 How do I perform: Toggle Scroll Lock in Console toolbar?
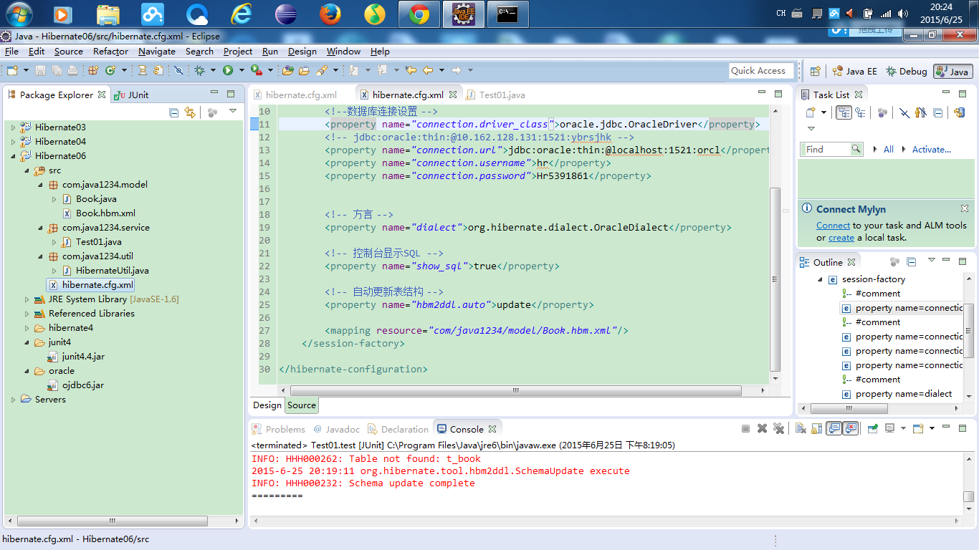(816, 428)
